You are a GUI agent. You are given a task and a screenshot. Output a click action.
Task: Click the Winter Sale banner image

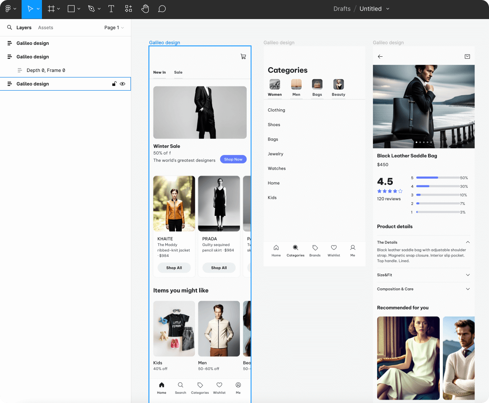200,112
